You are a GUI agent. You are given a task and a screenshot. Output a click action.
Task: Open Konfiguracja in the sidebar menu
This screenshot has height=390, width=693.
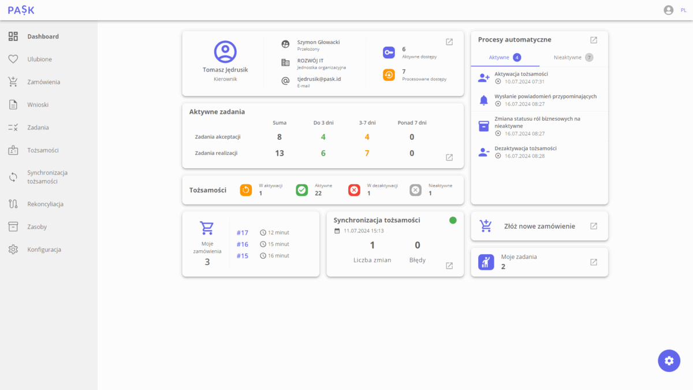(x=44, y=250)
